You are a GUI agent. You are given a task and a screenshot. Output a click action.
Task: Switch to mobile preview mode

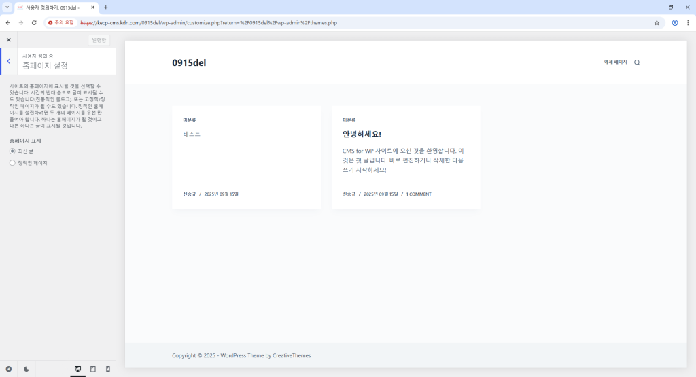107,369
